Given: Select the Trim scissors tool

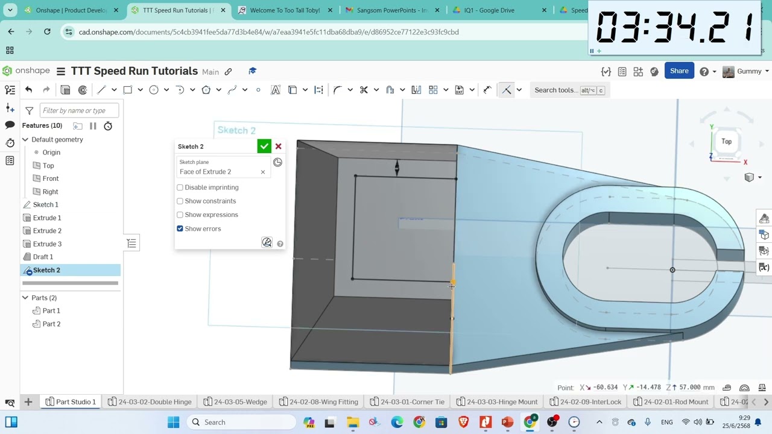Looking at the screenshot, I should click(364, 90).
